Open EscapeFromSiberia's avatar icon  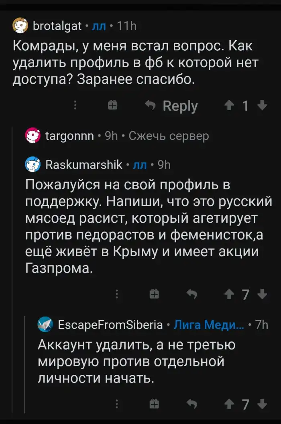point(45,325)
